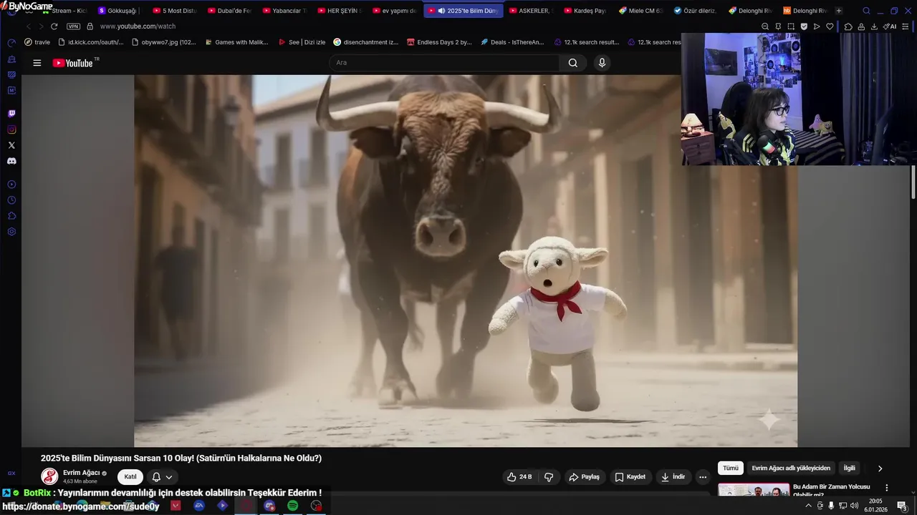Image resolution: width=917 pixels, height=515 pixels.
Task: Select the 'İlgili' filter chip
Action: (850, 469)
